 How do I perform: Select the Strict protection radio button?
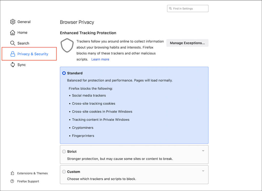[x=64, y=152]
